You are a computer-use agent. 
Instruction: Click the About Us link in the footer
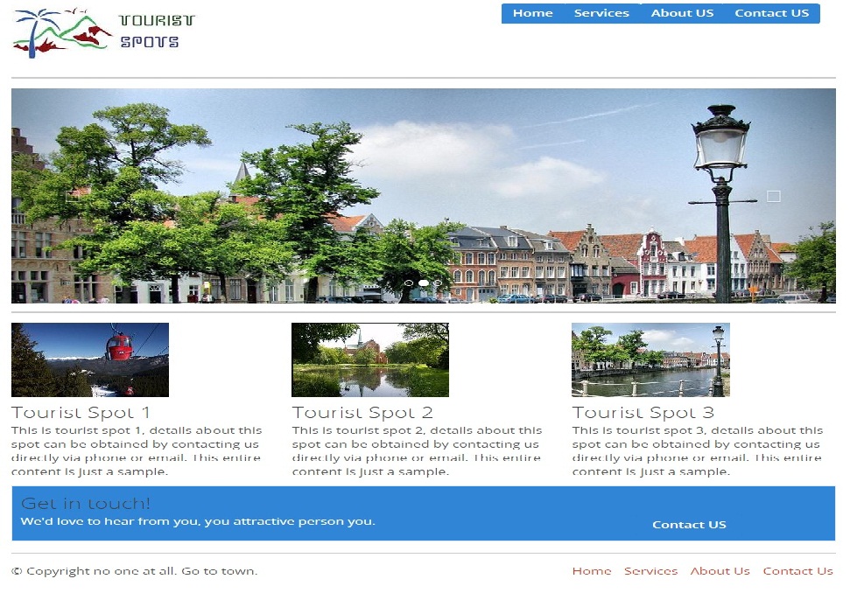pyautogui.click(x=720, y=570)
